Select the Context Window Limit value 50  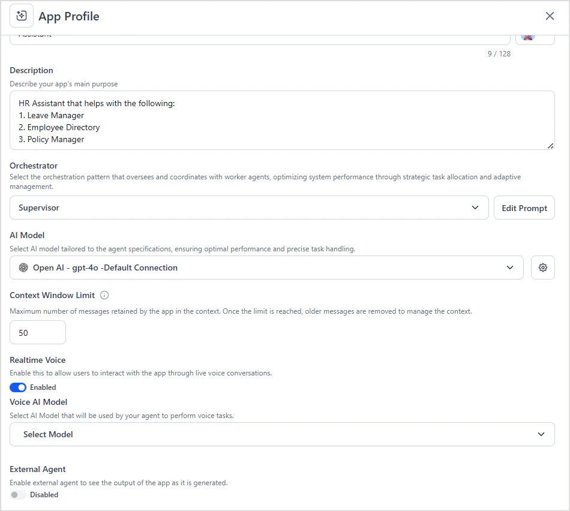click(37, 332)
